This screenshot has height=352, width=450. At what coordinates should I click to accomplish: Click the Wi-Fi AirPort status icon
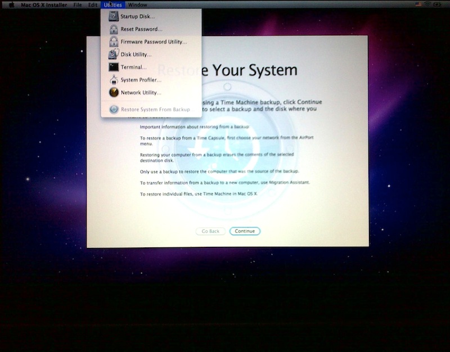pyautogui.click(x=427, y=4)
